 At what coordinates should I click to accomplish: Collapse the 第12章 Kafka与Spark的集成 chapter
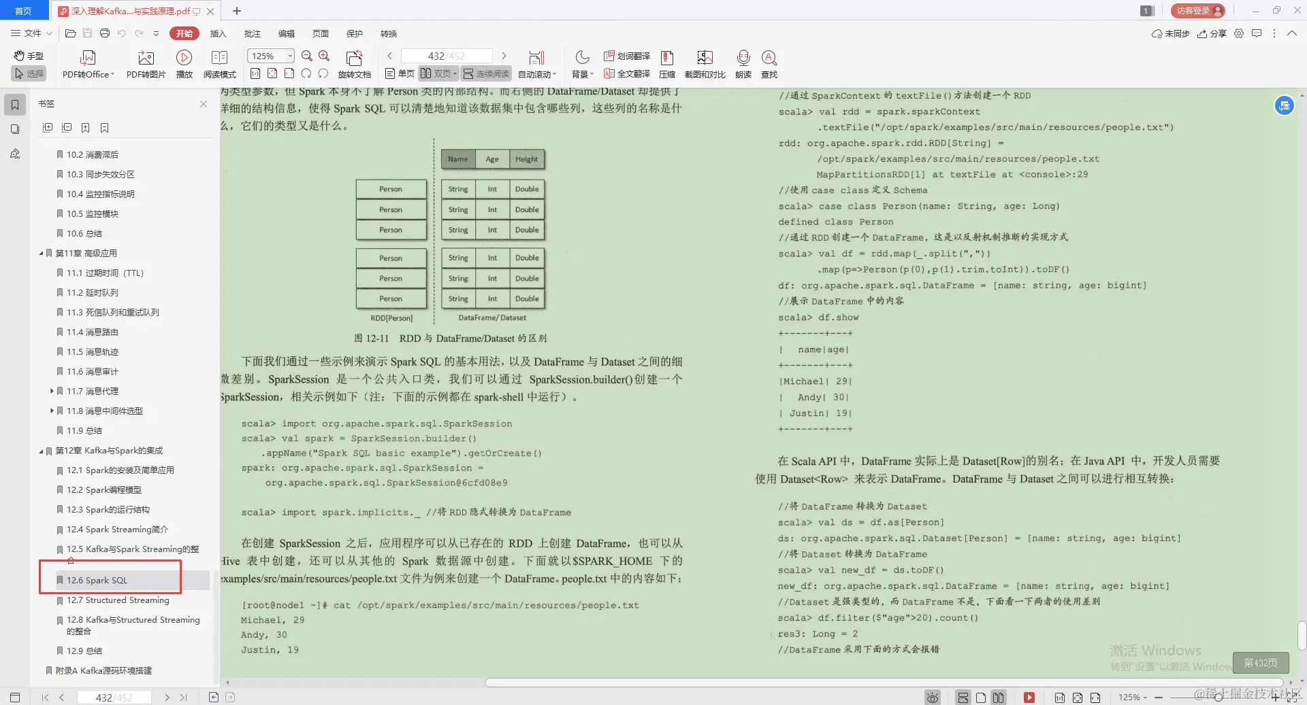pos(41,450)
